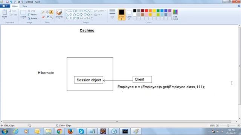Pick the orange palette color
The height and width of the screenshot is (135, 241).
click(150, 11)
